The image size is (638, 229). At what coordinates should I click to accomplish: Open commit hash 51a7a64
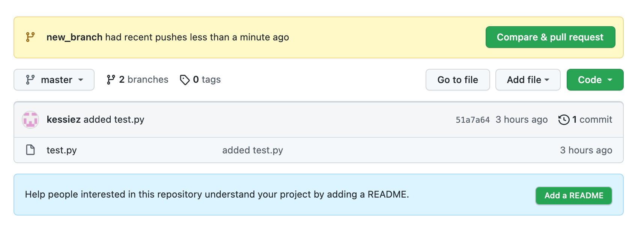(472, 120)
